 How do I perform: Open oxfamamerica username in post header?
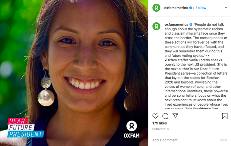tap(176, 8)
